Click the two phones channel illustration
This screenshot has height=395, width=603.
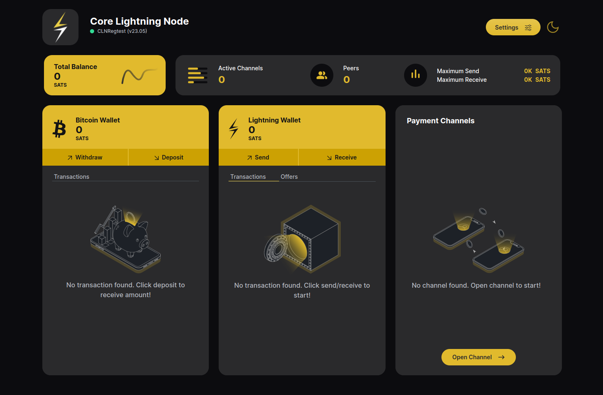click(x=478, y=240)
